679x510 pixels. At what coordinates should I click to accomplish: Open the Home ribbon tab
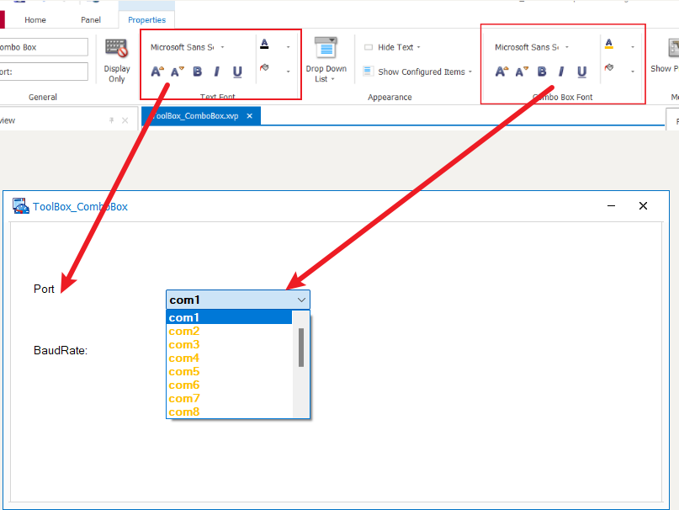pos(35,20)
